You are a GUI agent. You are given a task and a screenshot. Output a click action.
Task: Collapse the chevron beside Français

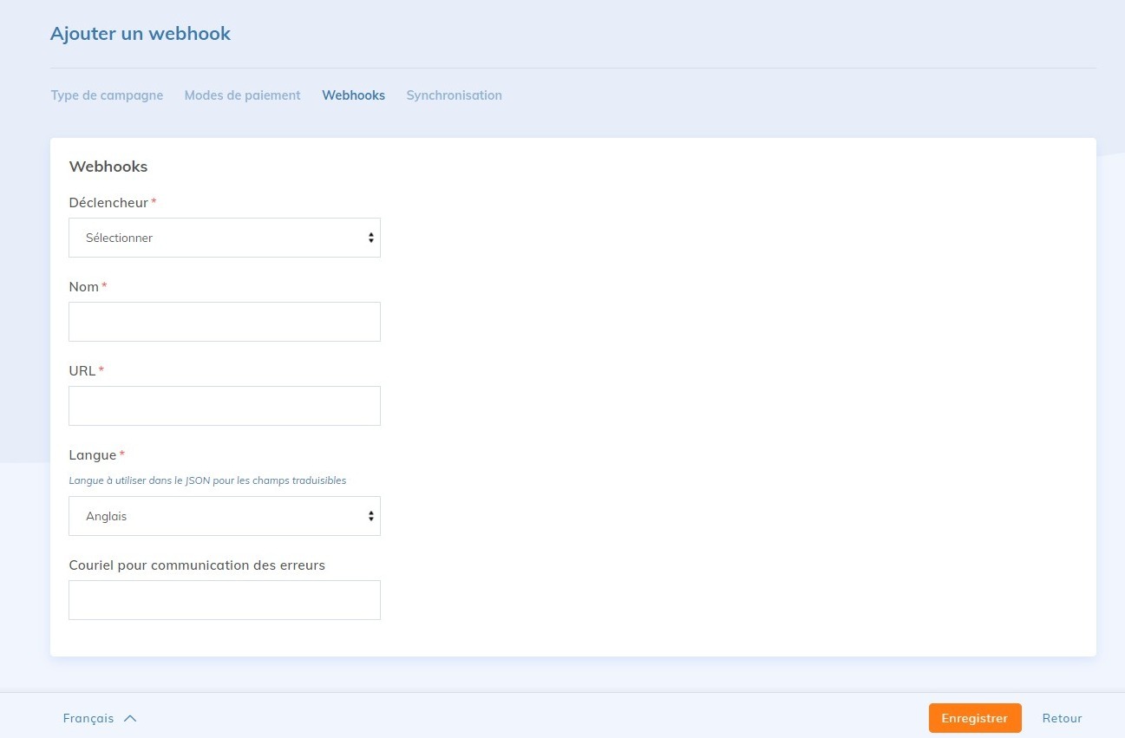(129, 717)
